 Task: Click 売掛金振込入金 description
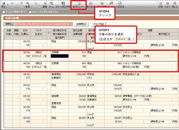coord(131,74)
